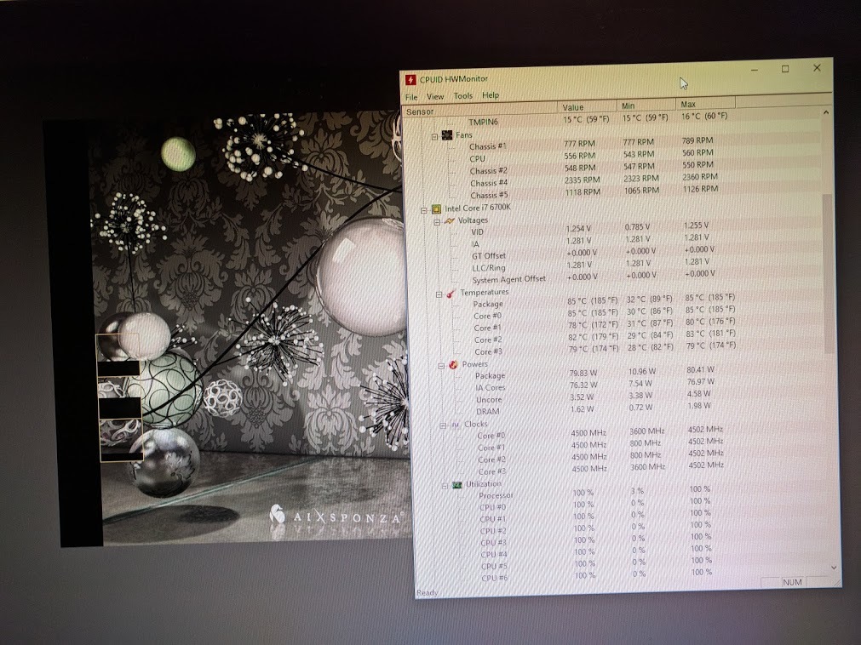This screenshot has height=645, width=861.
Task: Collapse the Voltages group
Action: (437, 222)
